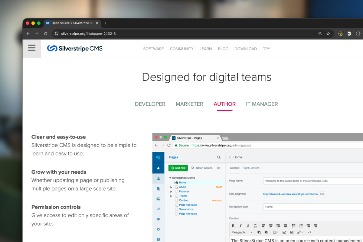Image resolution: width=363 pixels, height=242 pixels.
Task: Open the BLOG navigation link
Action: pyautogui.click(x=223, y=49)
